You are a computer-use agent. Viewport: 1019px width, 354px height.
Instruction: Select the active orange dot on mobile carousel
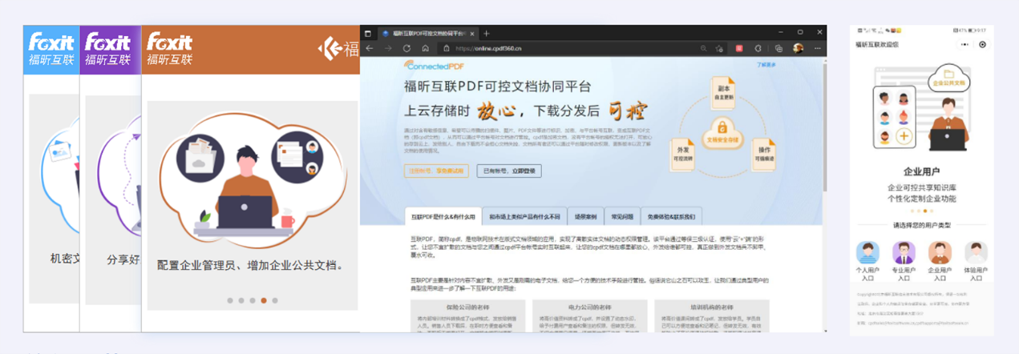pos(924,211)
